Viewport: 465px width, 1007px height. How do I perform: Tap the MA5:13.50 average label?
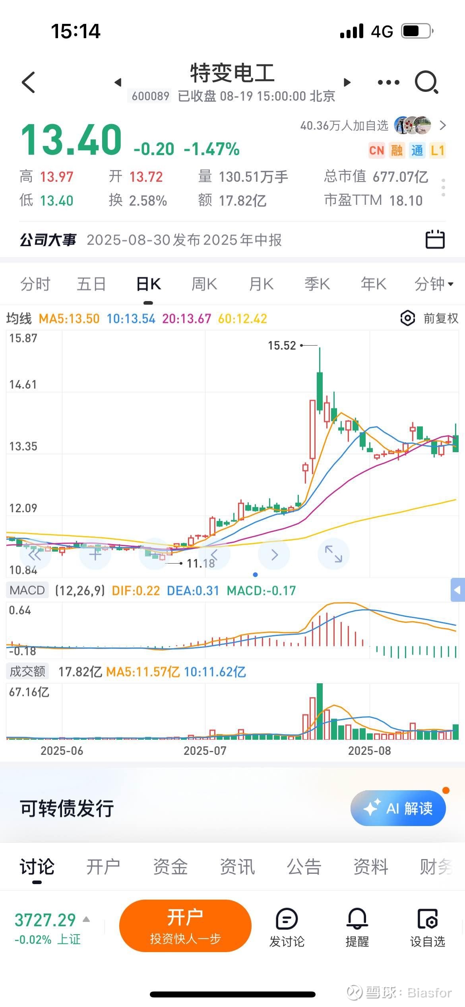pyautogui.click(x=69, y=319)
